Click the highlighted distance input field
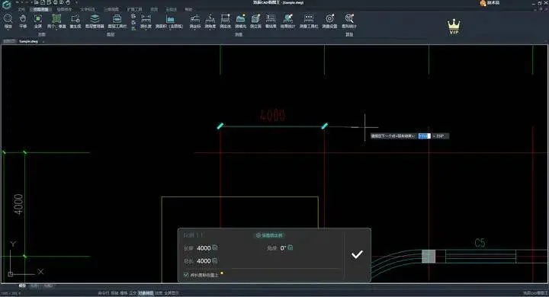This screenshot has height=297, width=549. (425, 136)
